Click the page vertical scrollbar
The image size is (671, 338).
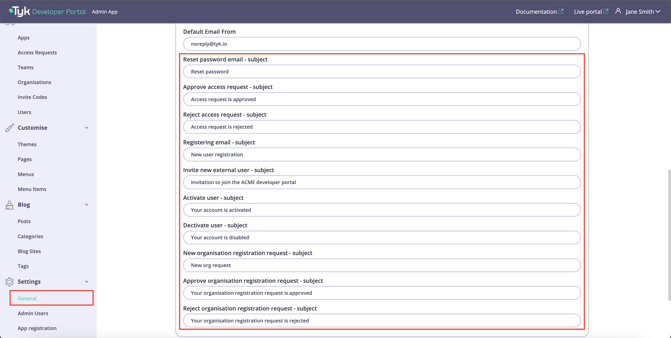(x=669, y=235)
